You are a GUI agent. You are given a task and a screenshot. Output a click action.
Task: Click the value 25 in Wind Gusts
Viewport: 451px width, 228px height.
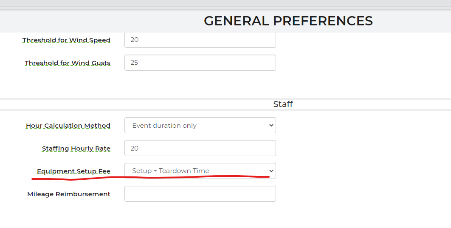tap(134, 63)
